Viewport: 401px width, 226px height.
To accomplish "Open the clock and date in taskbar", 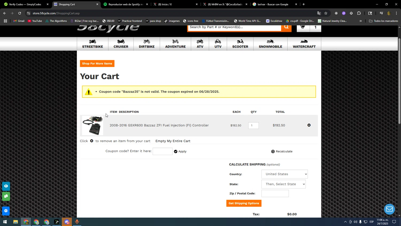I will [x=383, y=222].
